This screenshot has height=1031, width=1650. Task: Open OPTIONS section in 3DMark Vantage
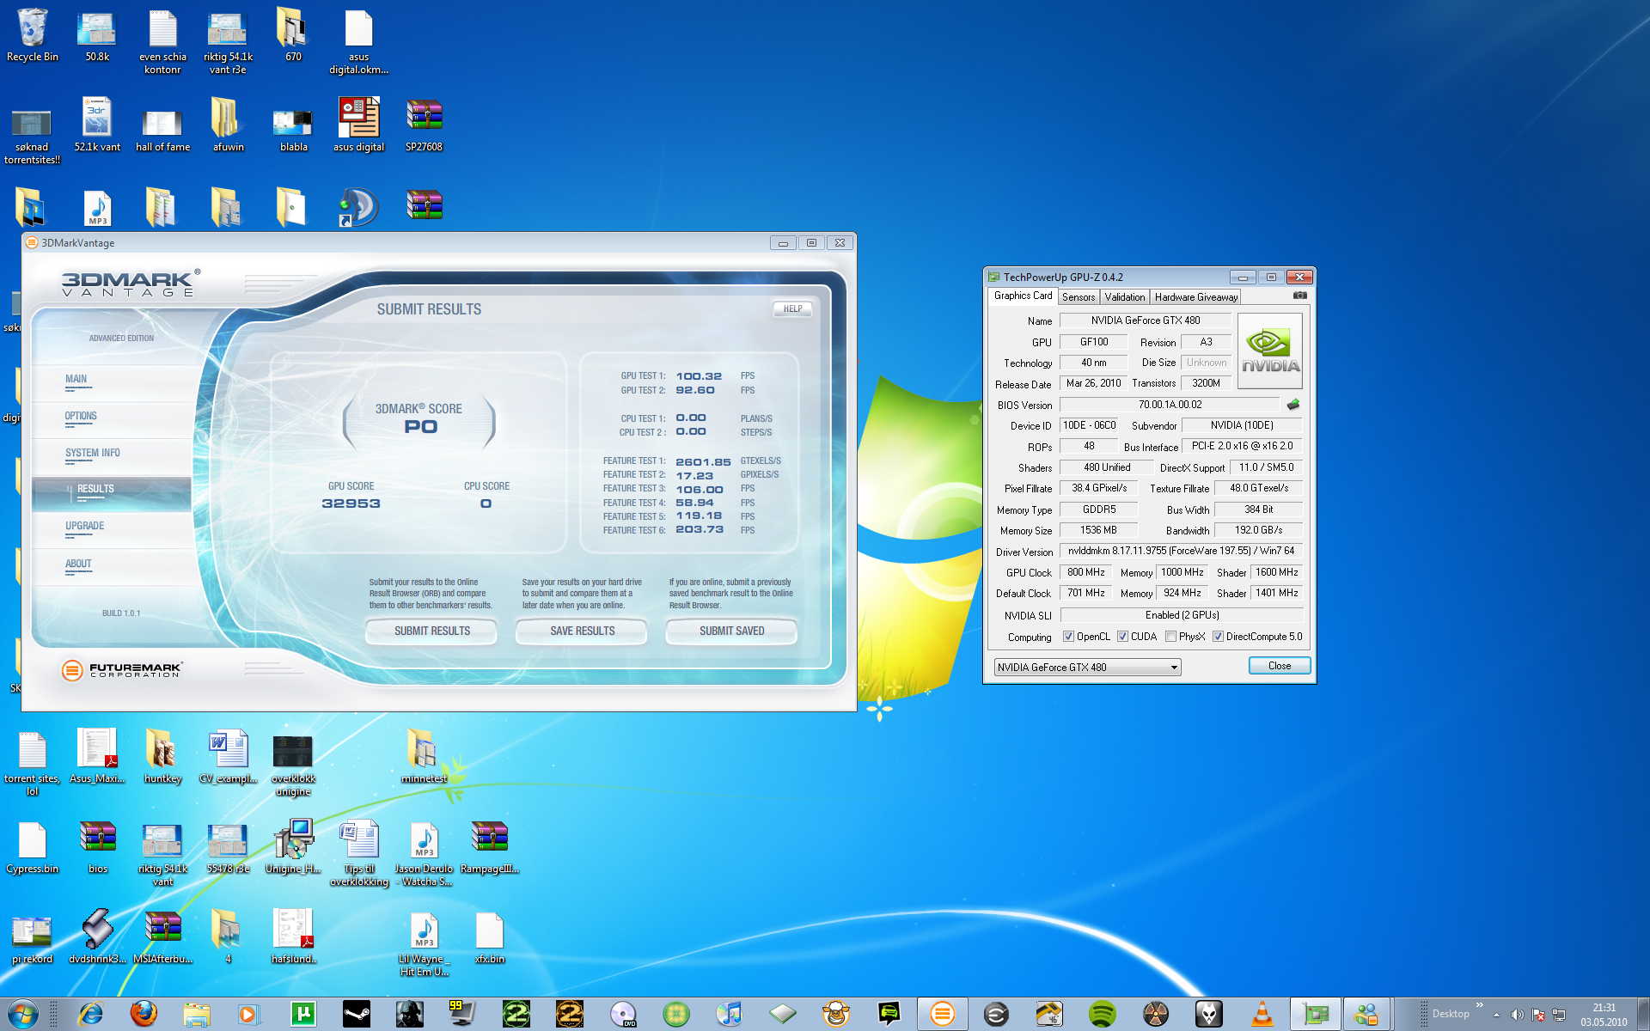pyautogui.click(x=112, y=419)
